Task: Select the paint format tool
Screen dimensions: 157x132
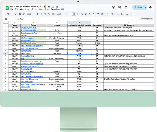Action: (x=24, y=14)
